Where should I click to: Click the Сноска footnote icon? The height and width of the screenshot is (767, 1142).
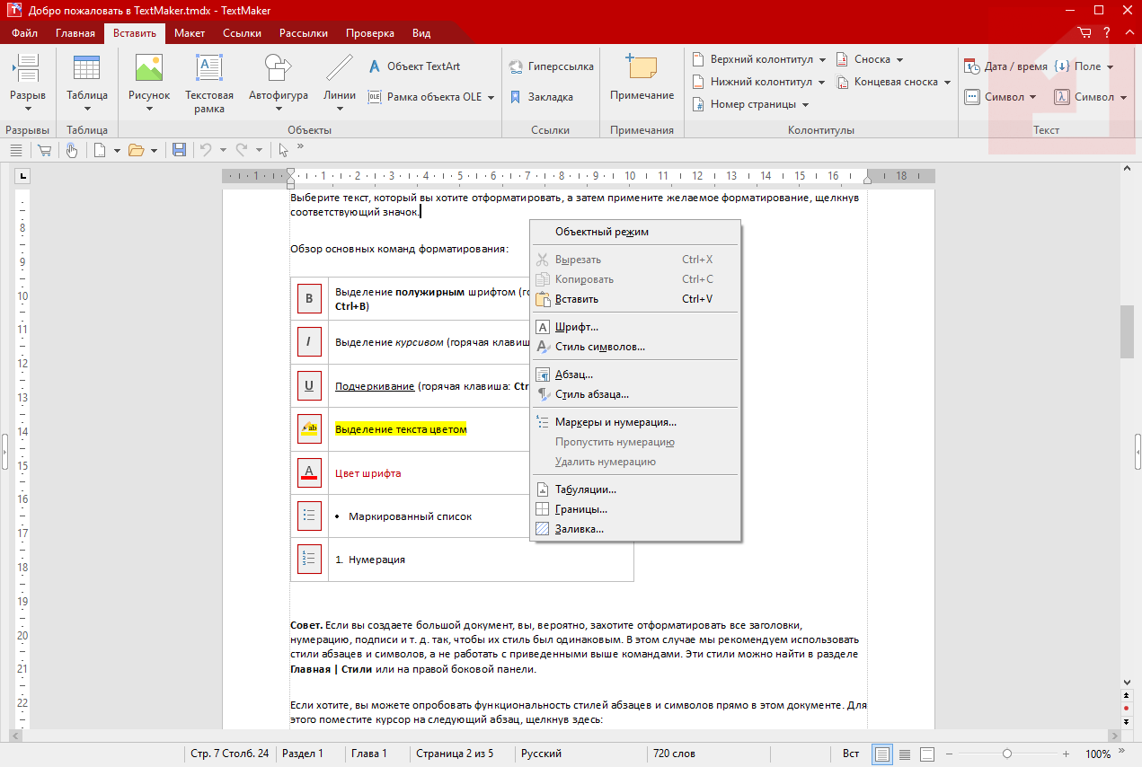click(842, 59)
